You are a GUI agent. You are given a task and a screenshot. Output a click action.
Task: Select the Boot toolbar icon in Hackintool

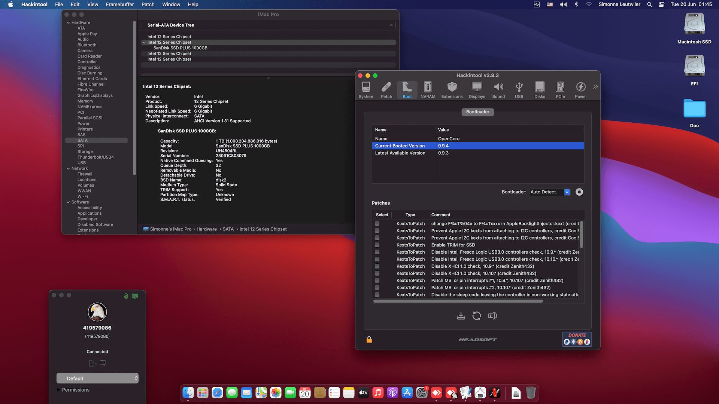tap(407, 90)
